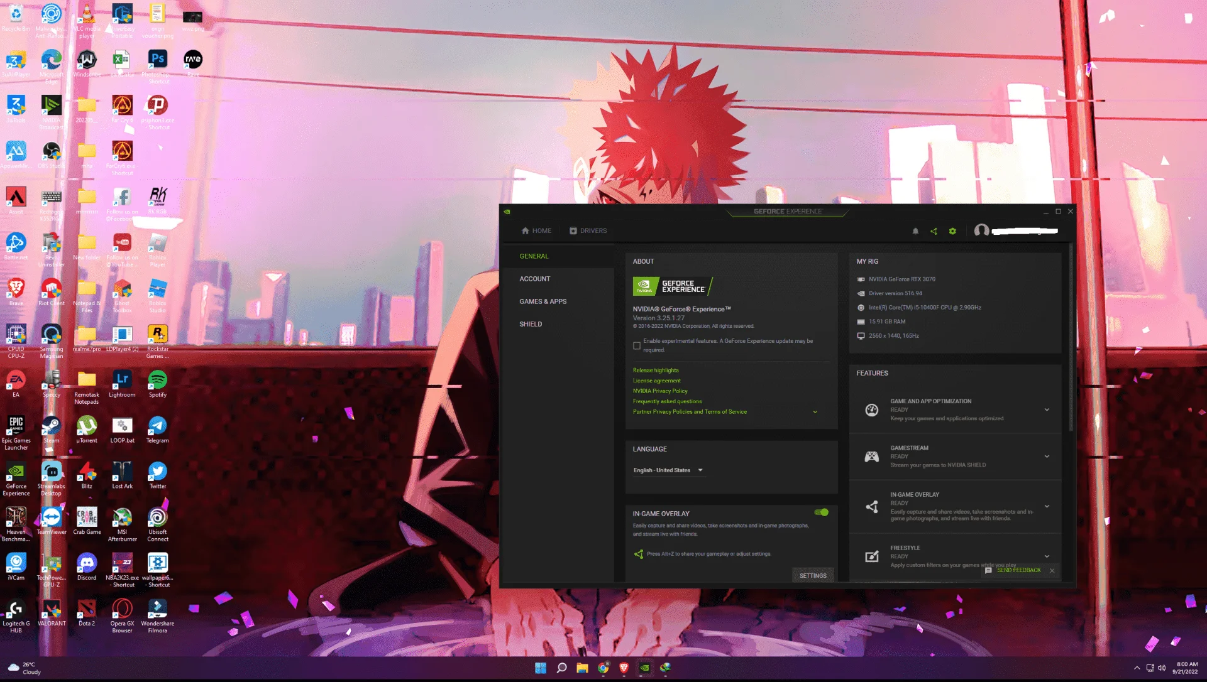Open MSI Afterburner desktop icon
Screen dimensions: 1207x682
point(122,524)
